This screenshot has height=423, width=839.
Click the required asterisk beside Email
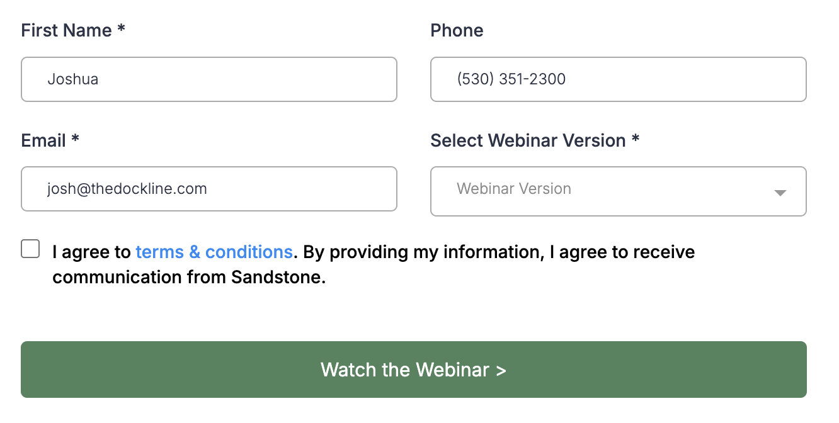75,139
